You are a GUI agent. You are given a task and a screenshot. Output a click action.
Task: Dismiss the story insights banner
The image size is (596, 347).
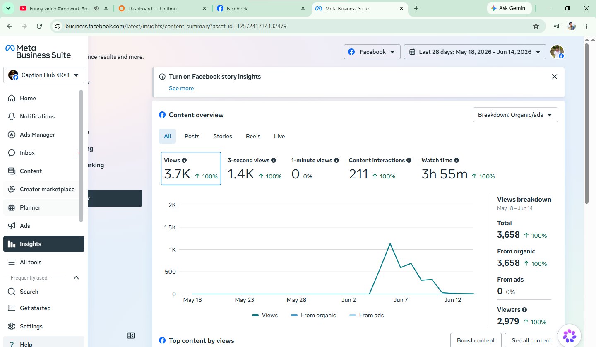555,77
